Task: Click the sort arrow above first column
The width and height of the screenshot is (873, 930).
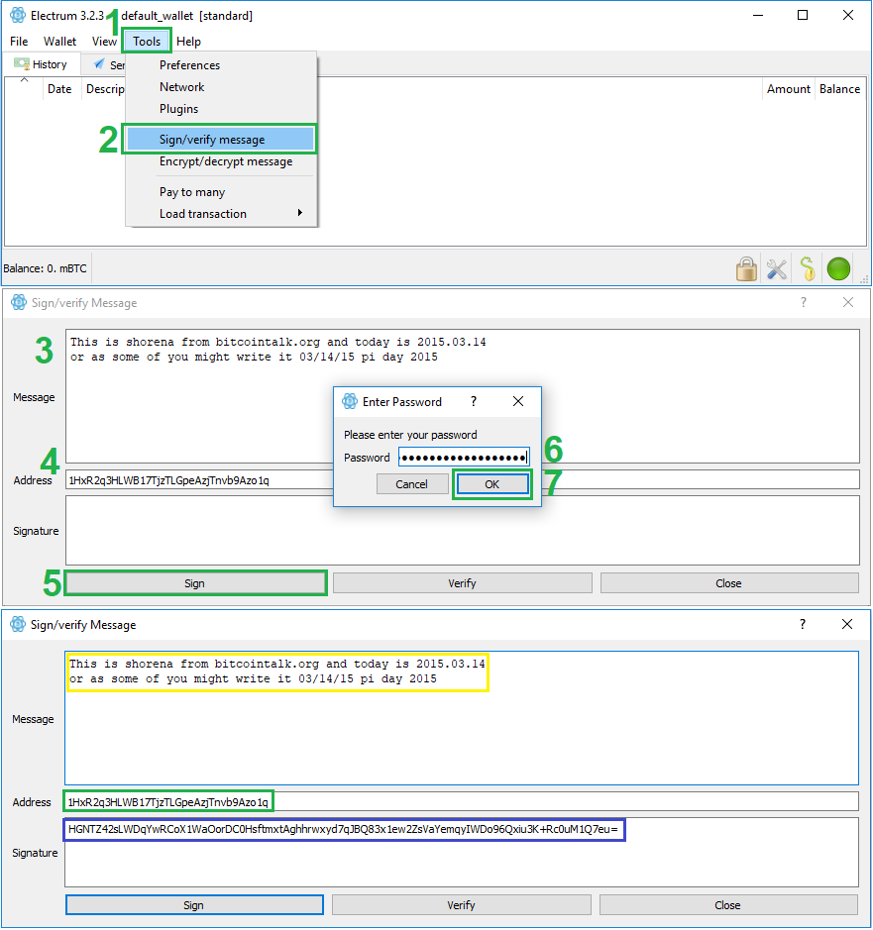Action: [24, 80]
